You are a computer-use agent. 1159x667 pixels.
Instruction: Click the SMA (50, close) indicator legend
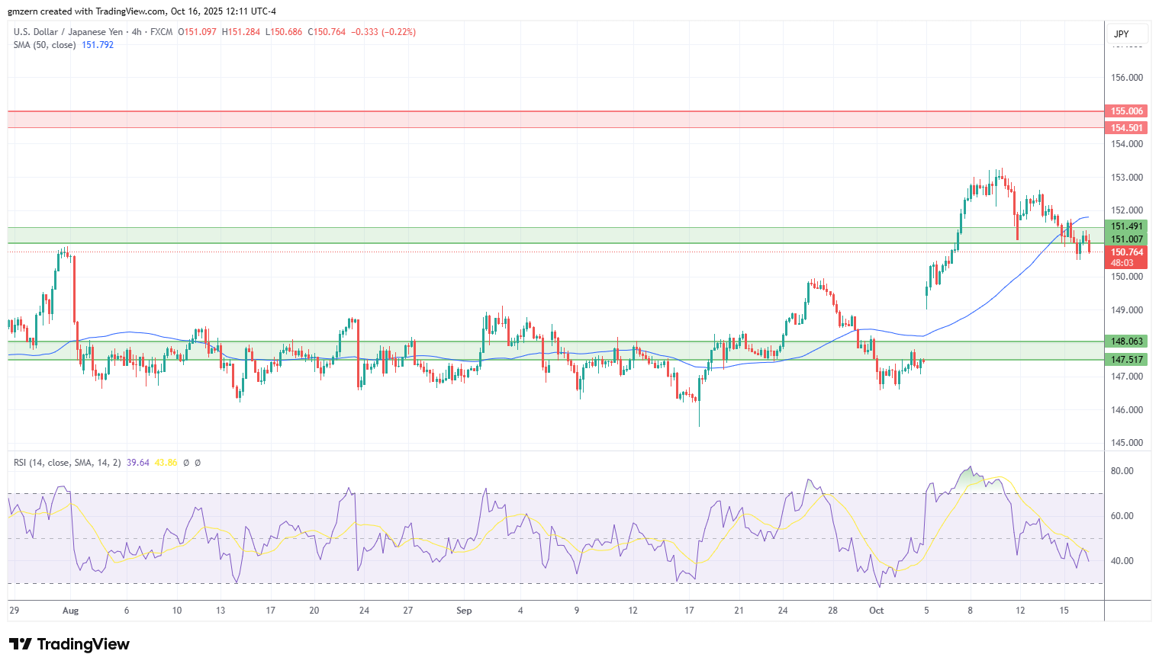44,45
